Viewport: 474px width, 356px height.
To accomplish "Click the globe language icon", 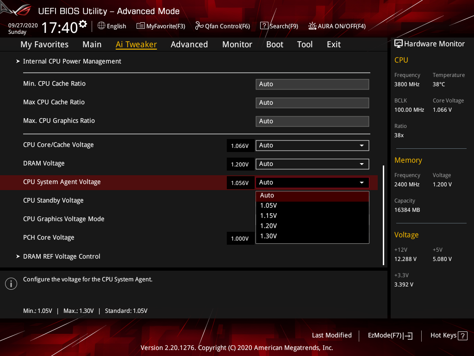I will (x=101, y=26).
